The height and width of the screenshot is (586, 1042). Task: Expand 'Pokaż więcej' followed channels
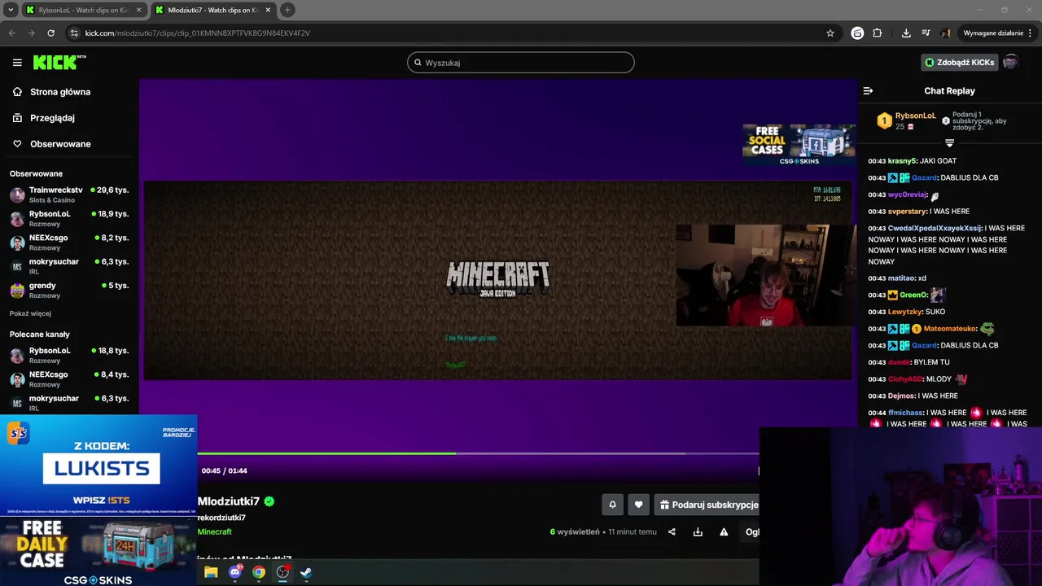pyautogui.click(x=30, y=313)
